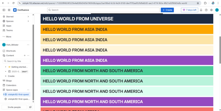
Task: Click purple NORTH AND SOUTH AMERICA banner
Action: click(127, 102)
